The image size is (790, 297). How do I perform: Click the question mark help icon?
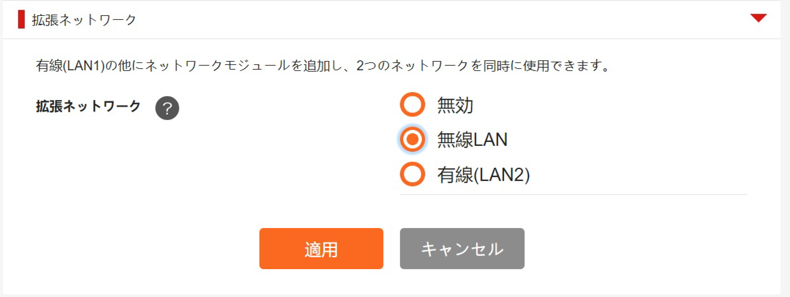coord(167,108)
